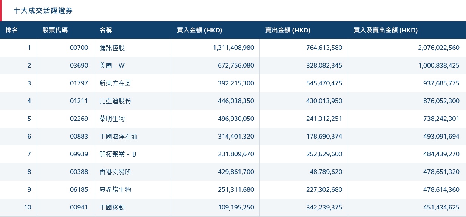Select stock code 03690
Viewport: 466px width, 217px height.
[x=79, y=65]
